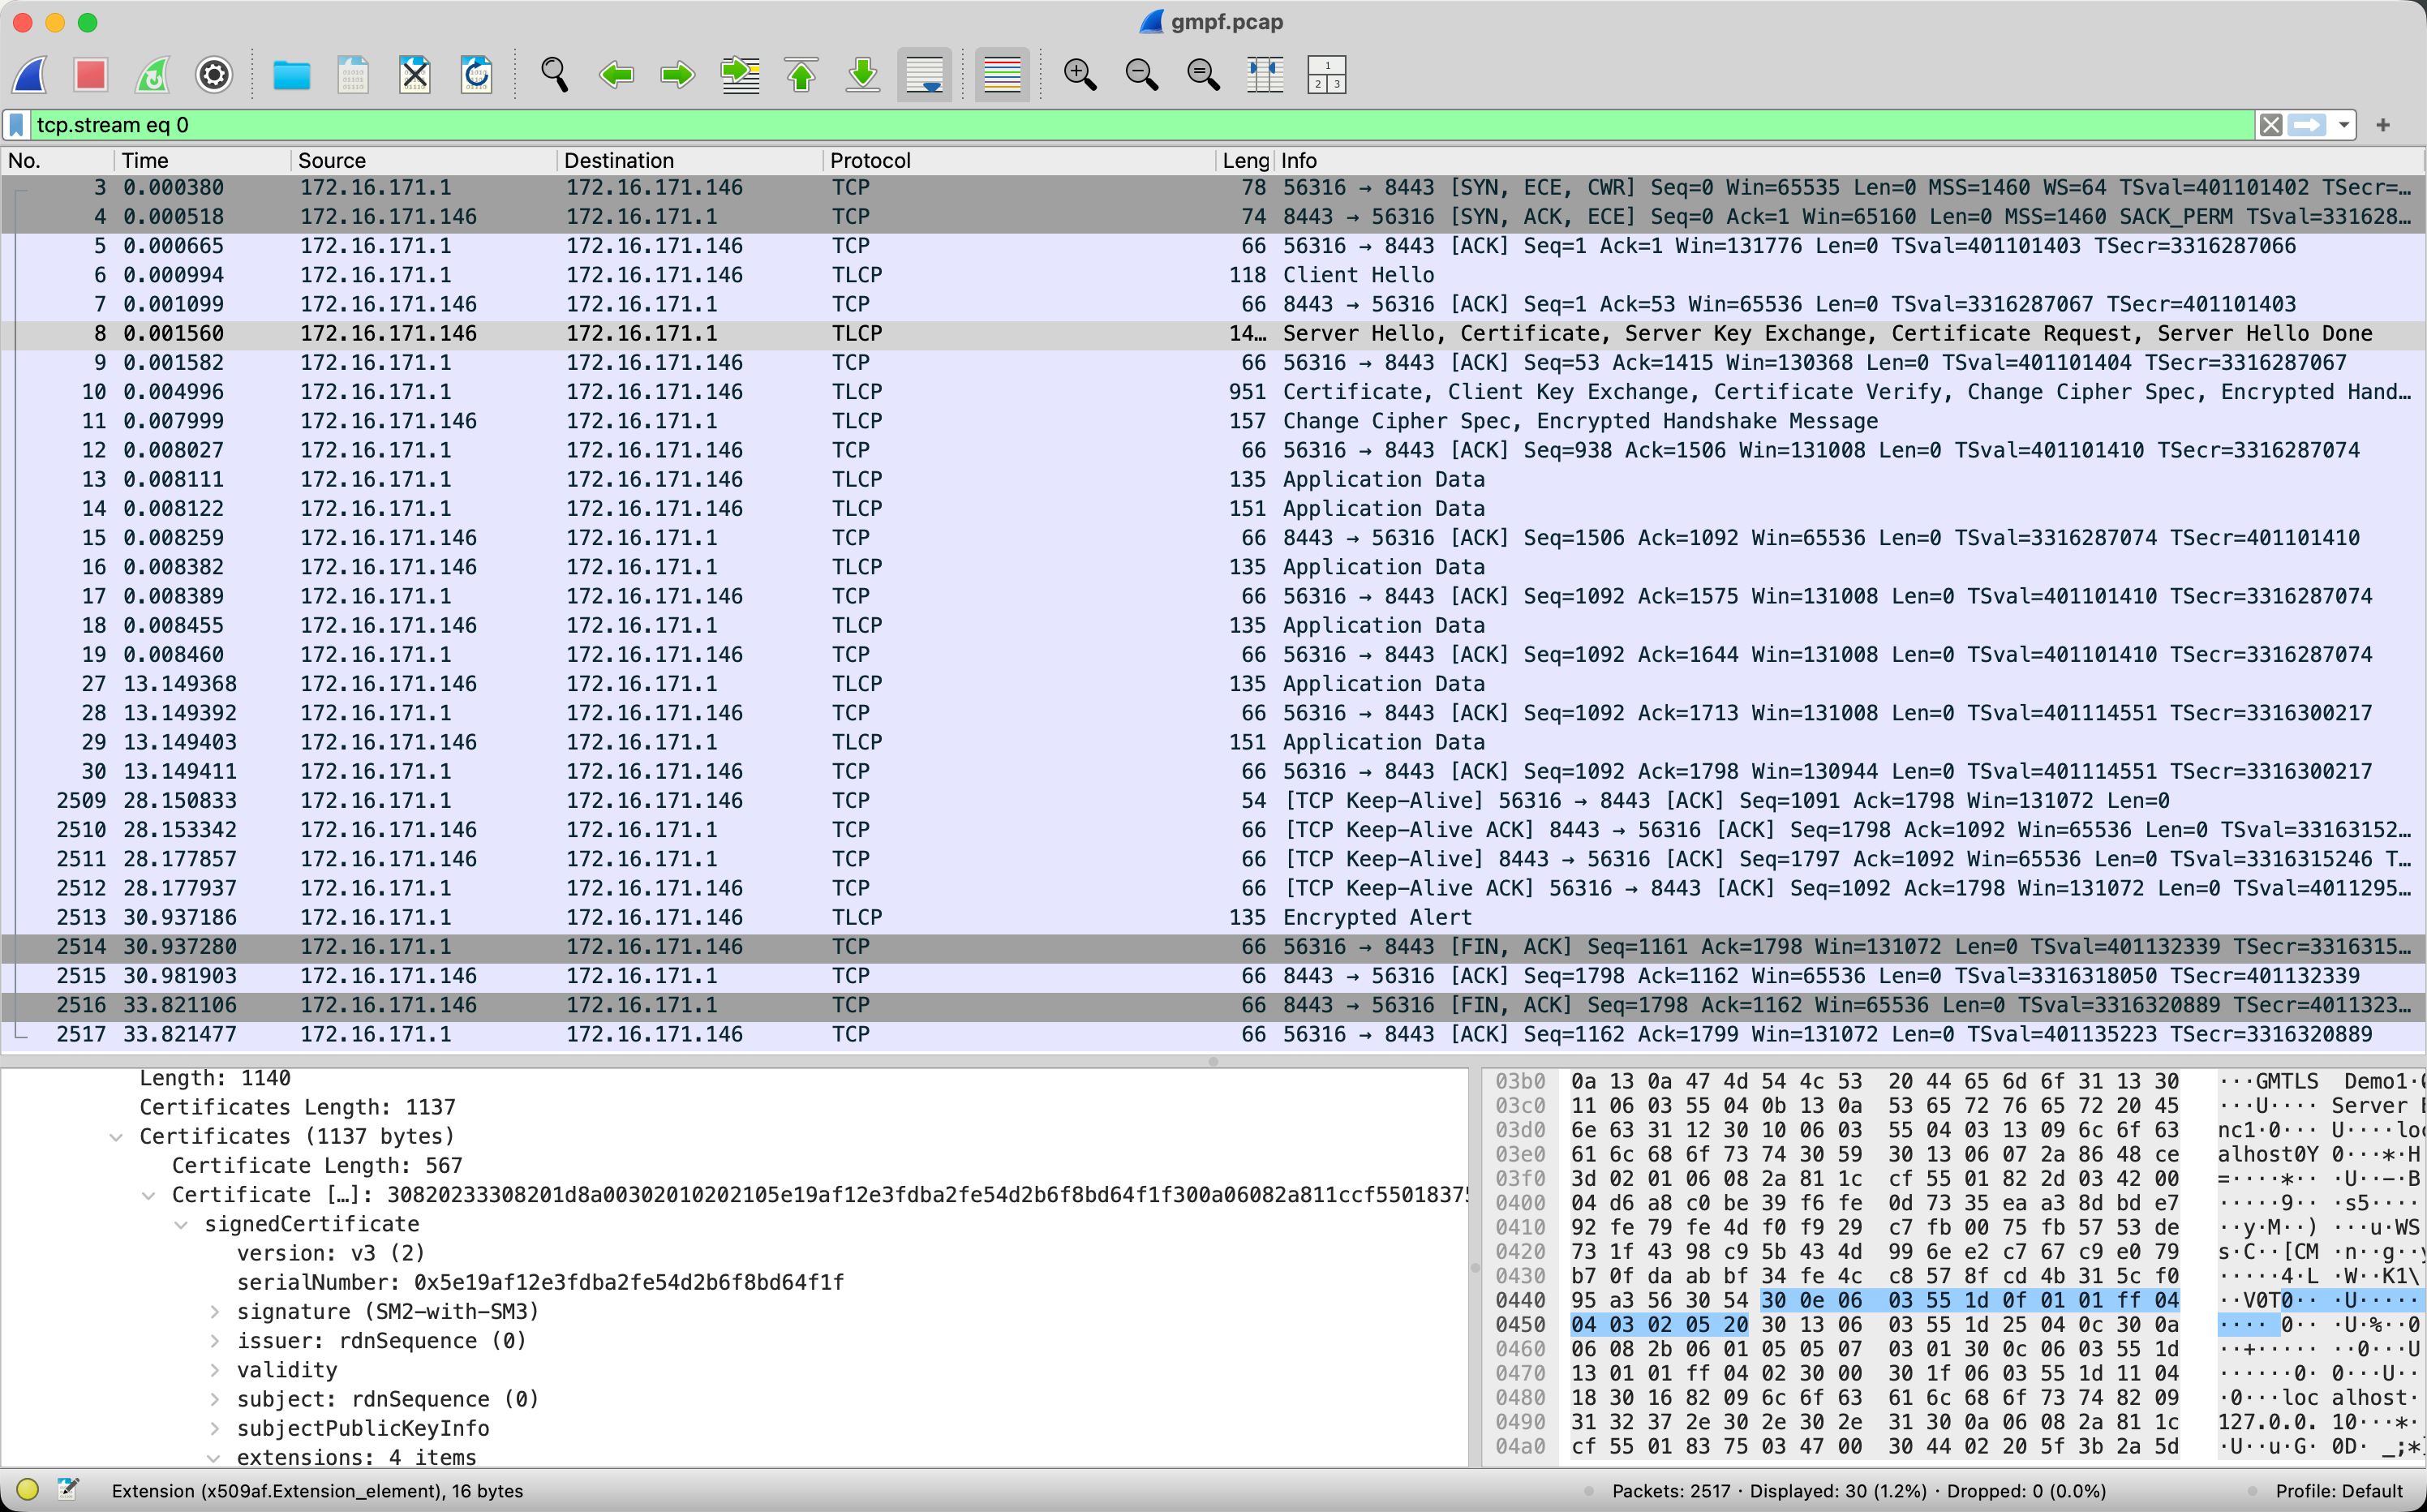Expand the signature (SM2-with-SM3) node

pyautogui.click(x=215, y=1311)
